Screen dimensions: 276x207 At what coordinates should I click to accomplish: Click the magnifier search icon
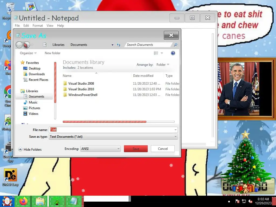[175, 45]
